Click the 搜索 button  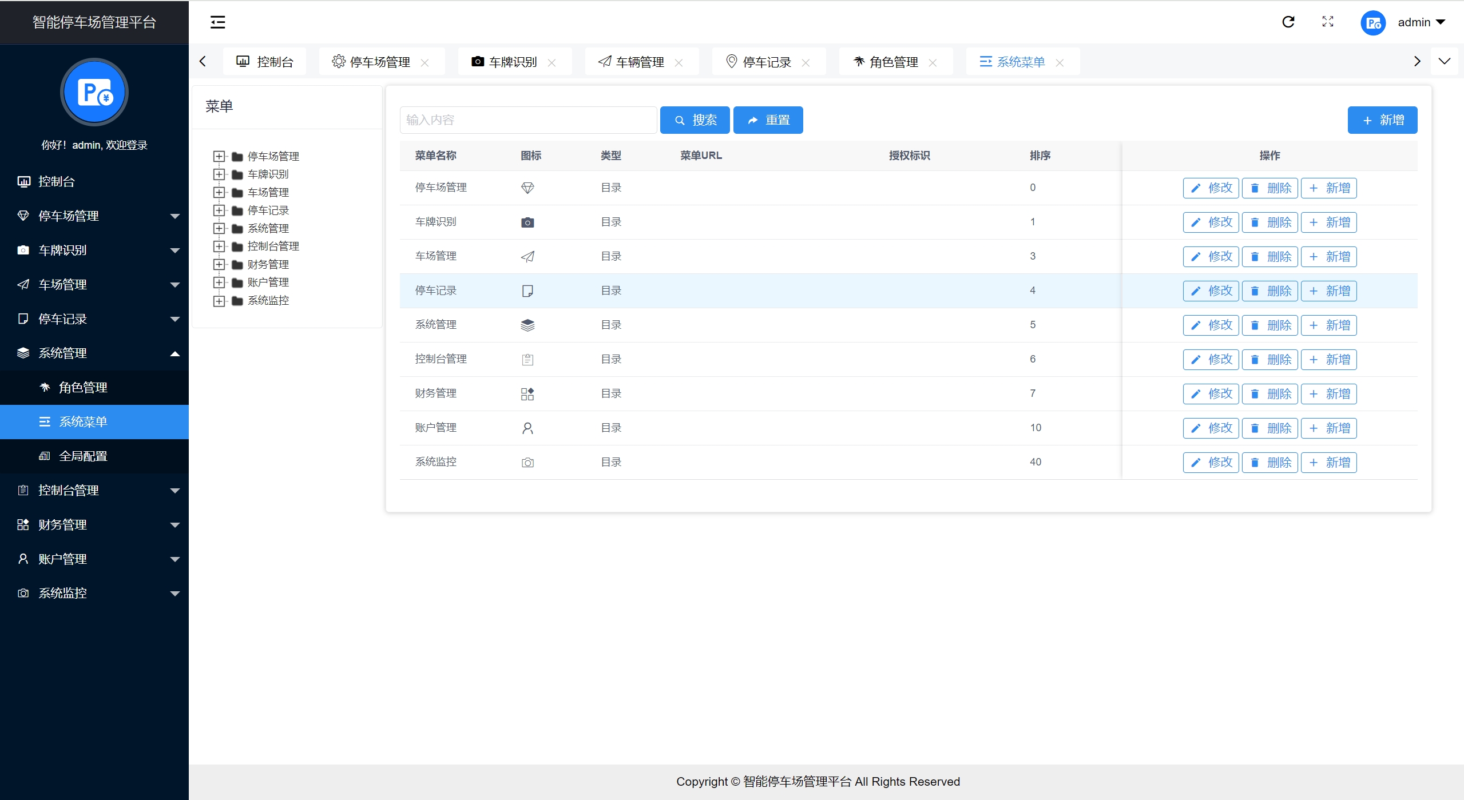tap(695, 120)
